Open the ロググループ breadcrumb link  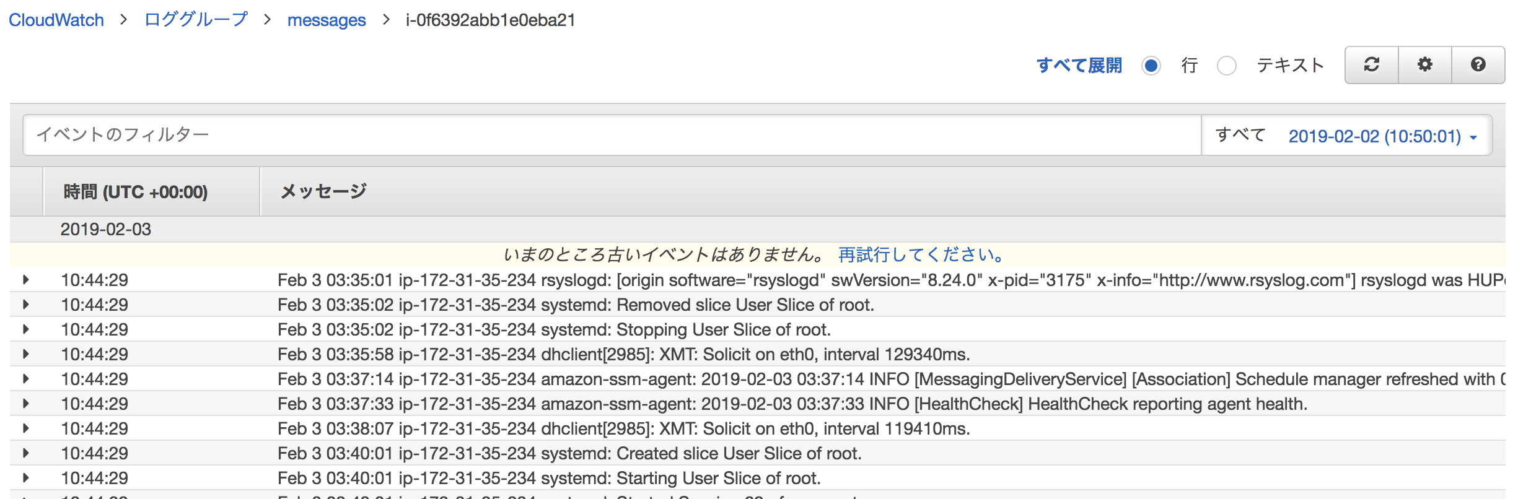pyautogui.click(x=196, y=20)
